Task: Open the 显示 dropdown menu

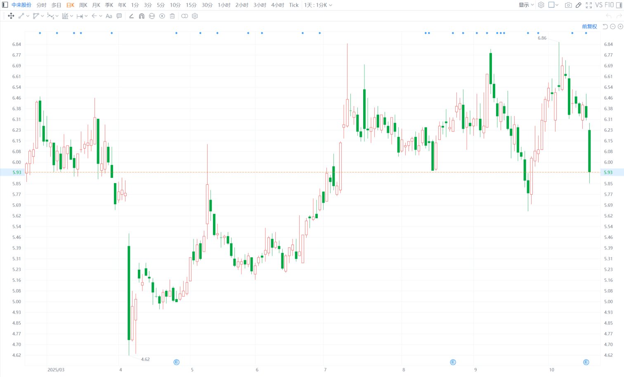Action: coord(526,5)
